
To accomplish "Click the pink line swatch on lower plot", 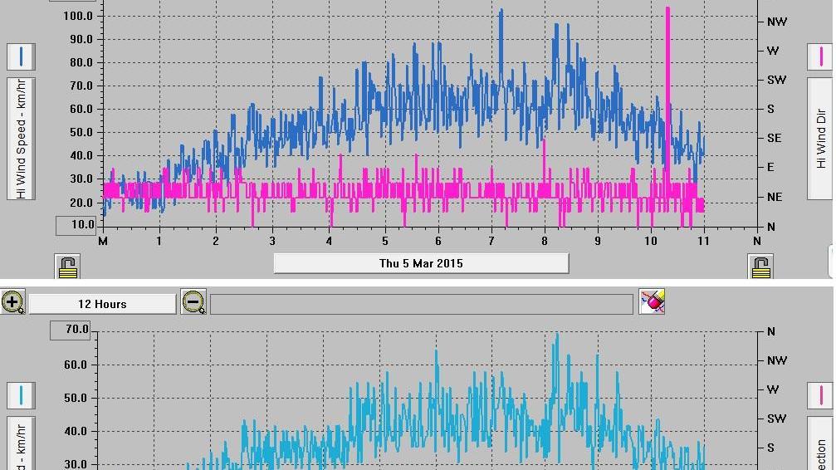I will pyautogui.click(x=820, y=395).
